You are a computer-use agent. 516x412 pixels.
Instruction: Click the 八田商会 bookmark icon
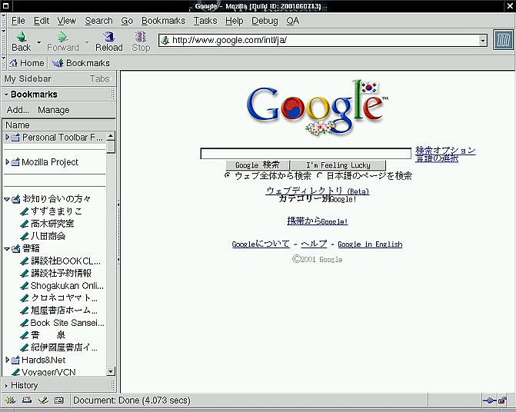[25, 236]
